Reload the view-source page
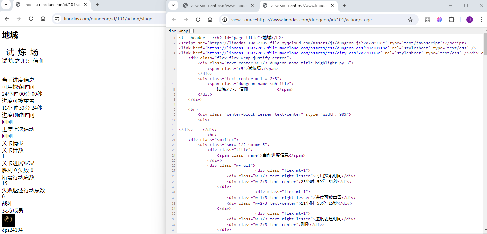 [x=198, y=20]
